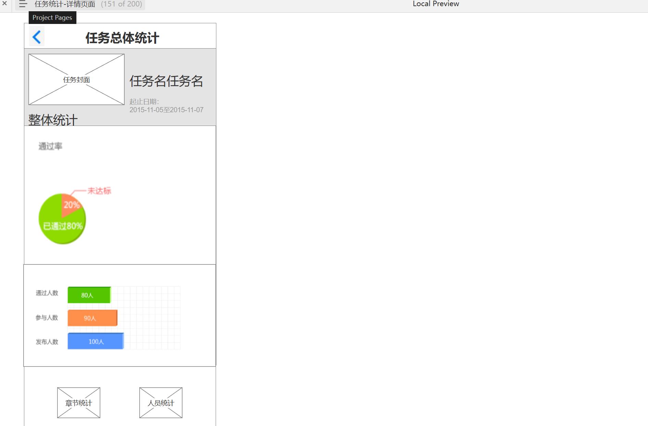Click the 未达标 pie chart label
Image resolution: width=648 pixels, height=426 pixels.
(99, 191)
